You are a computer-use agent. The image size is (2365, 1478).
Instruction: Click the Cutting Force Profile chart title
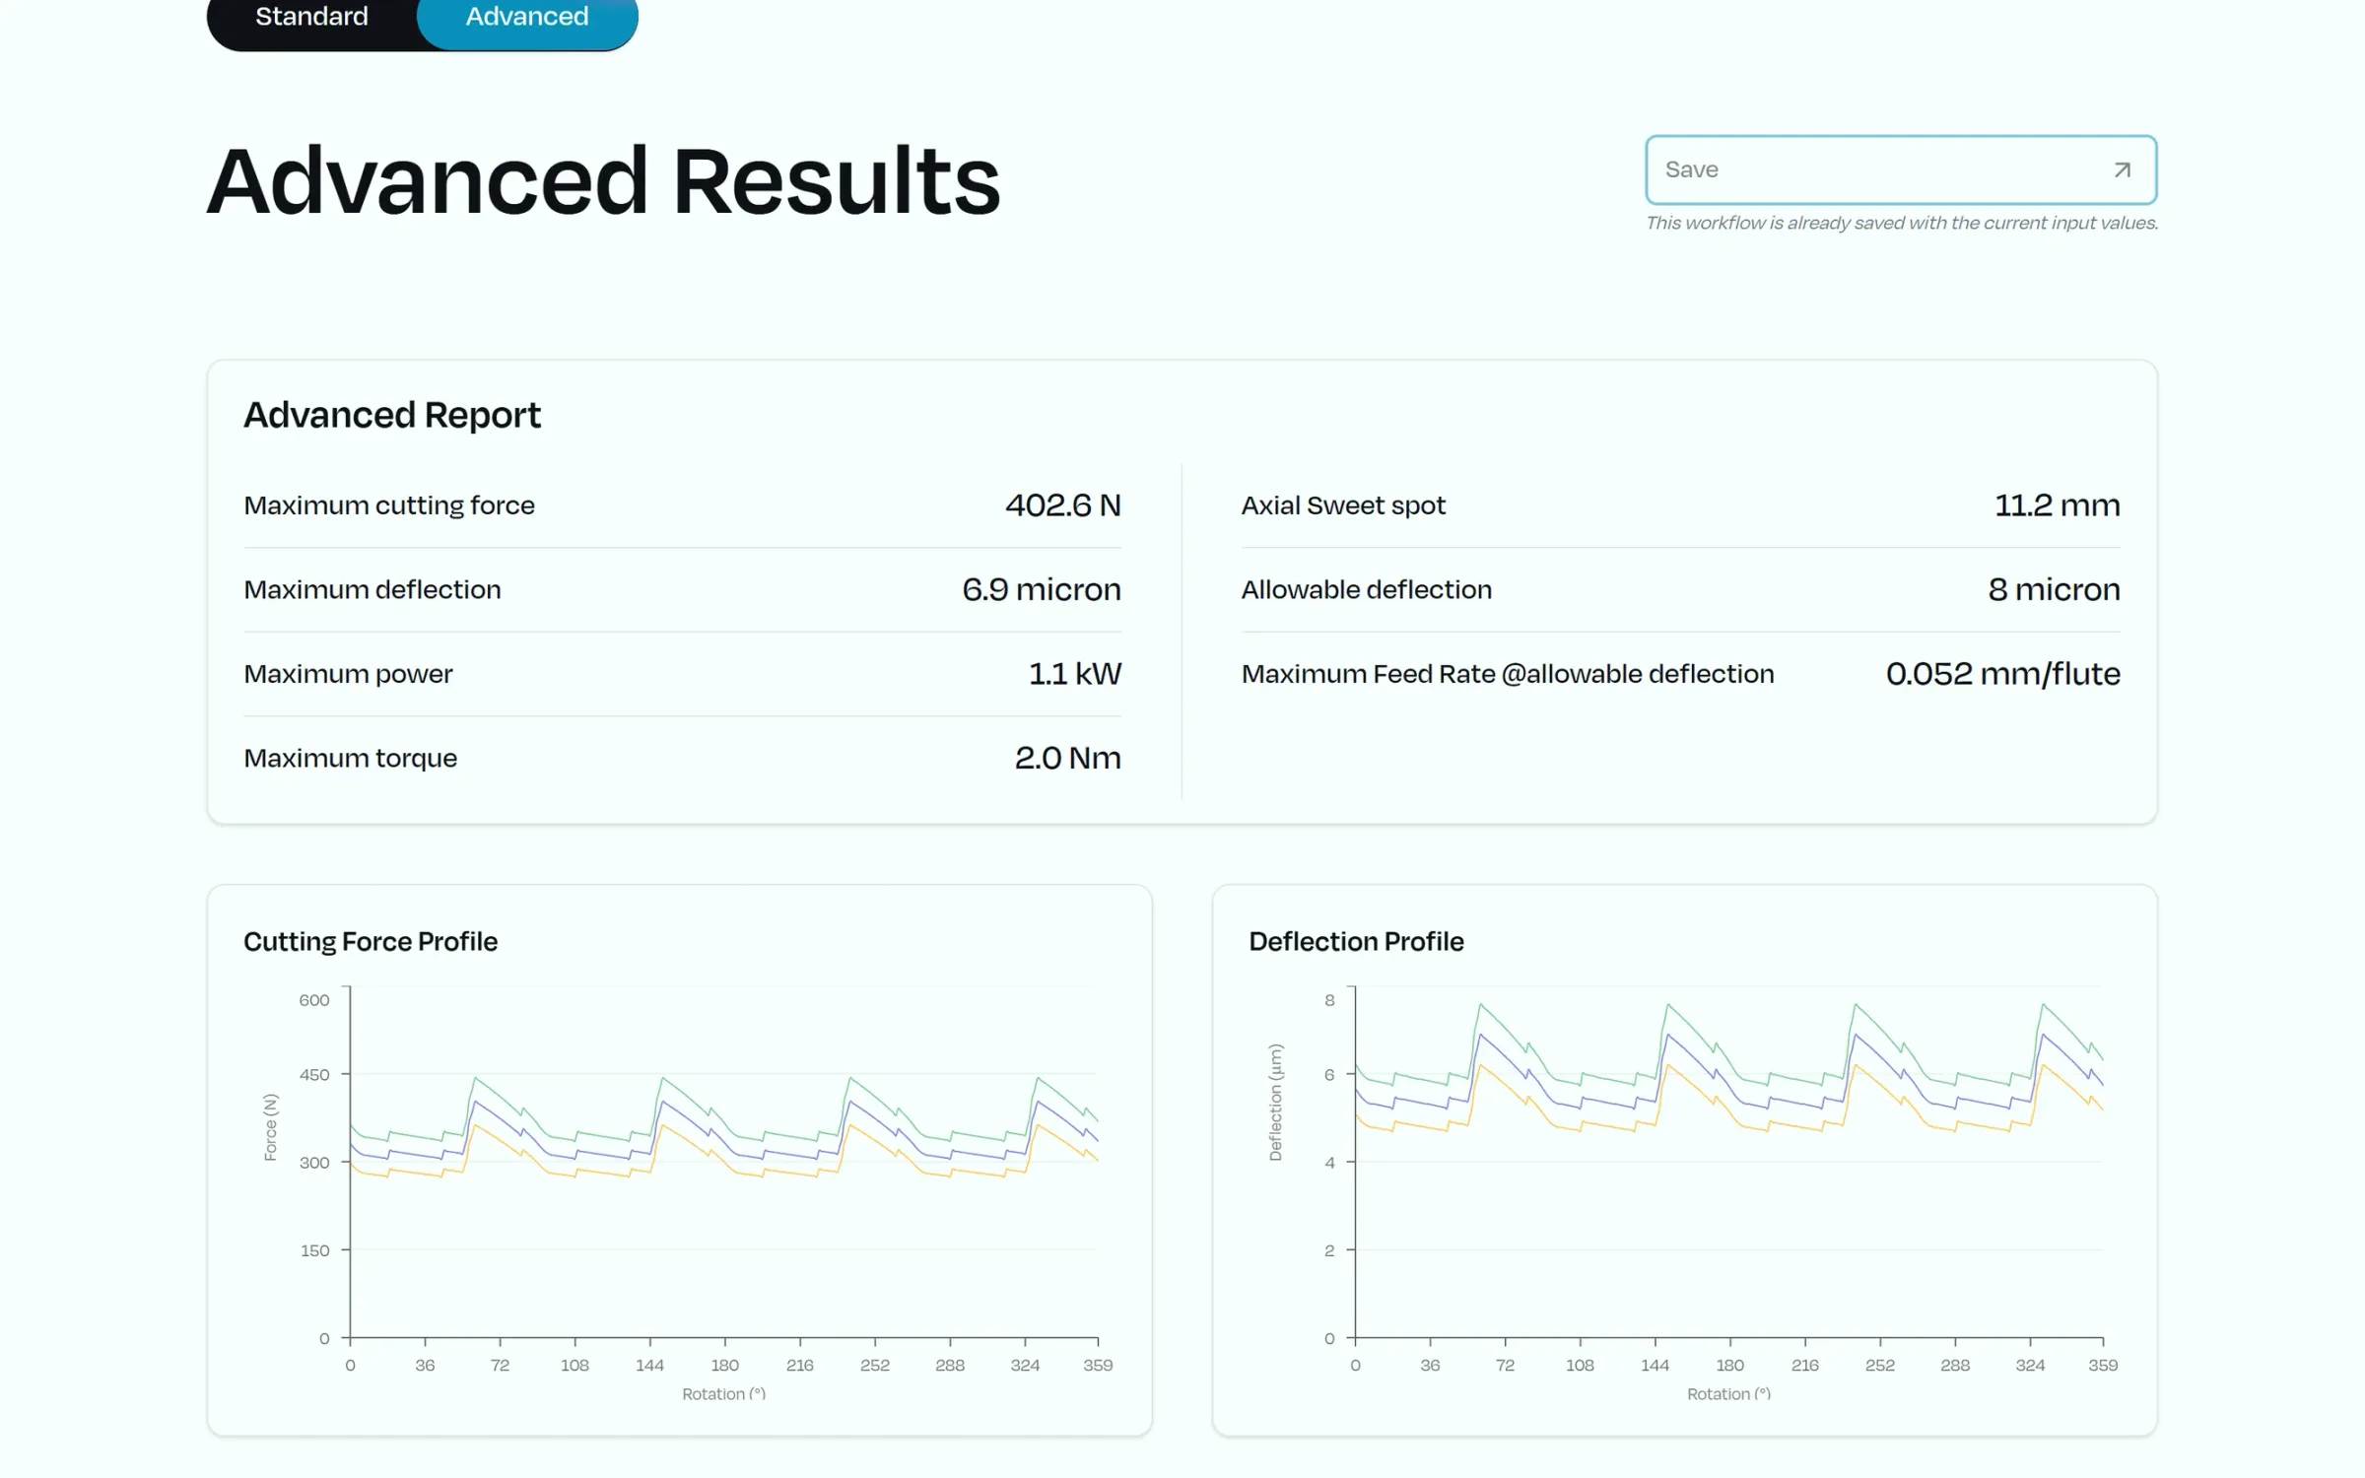click(371, 942)
